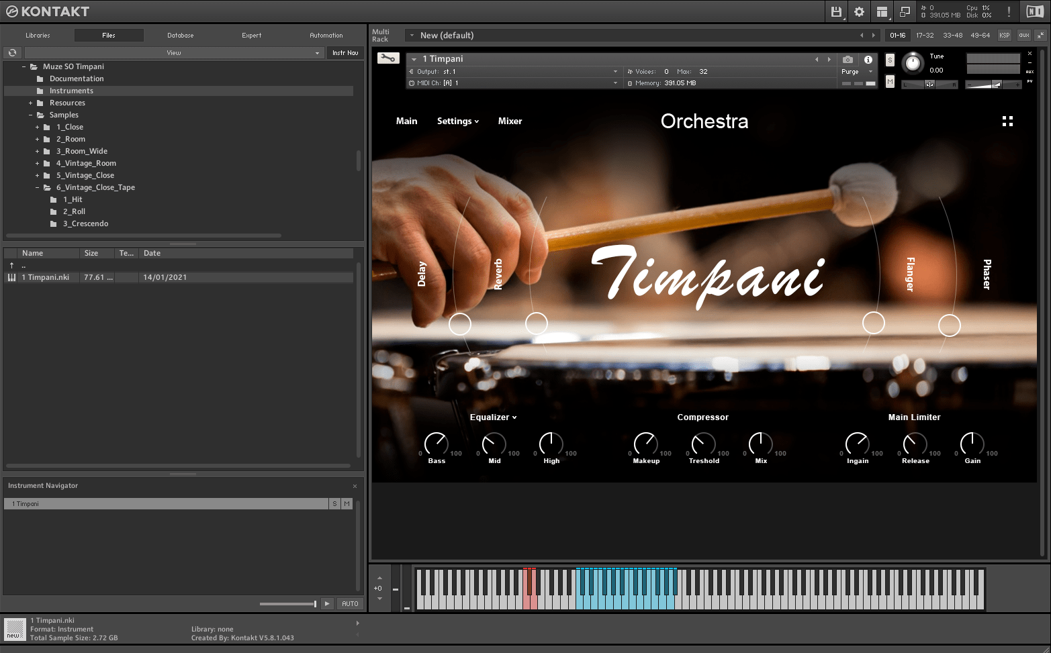Screen dimensions: 1051x653
Task: Click previous multi preset arrow
Action: 862,35
